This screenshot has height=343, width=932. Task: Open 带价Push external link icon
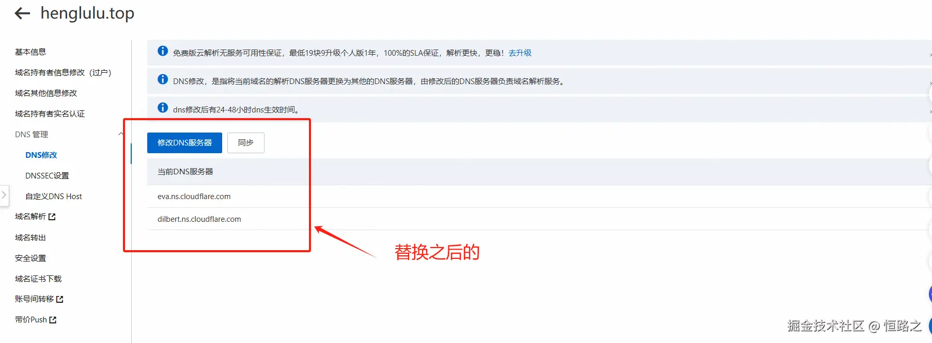pyautogui.click(x=53, y=320)
